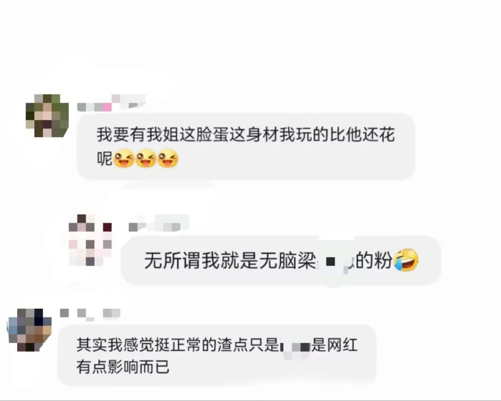
Task: Open the green pixelated avatar of first commenter
Action: point(47,115)
